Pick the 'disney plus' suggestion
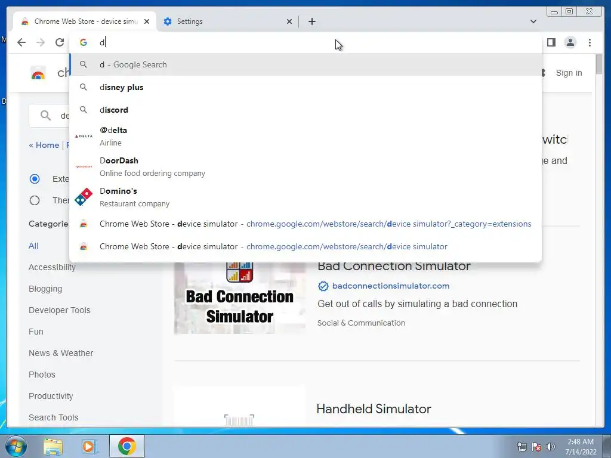 [x=305, y=87]
